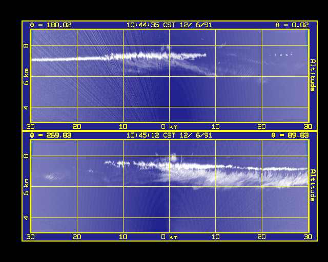Click the θ = 89.83 azimuth label
The width and height of the screenshot is (328, 262).
[x=290, y=135]
